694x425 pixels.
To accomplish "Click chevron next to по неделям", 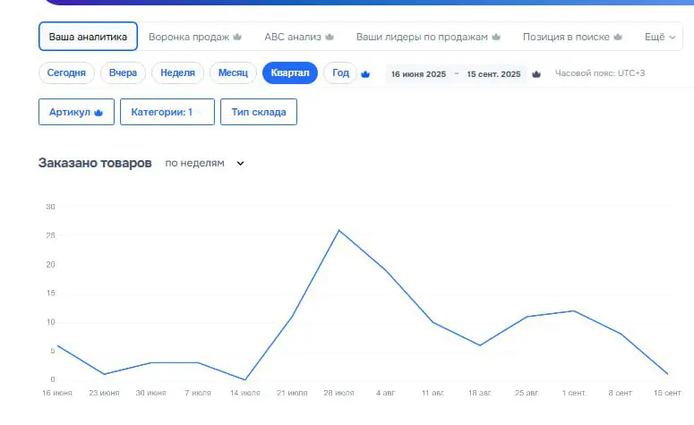I will click(240, 163).
